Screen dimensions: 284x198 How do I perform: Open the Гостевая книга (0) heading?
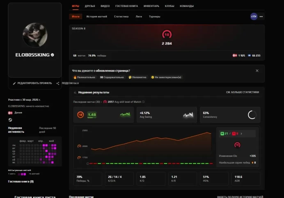coord(21,181)
